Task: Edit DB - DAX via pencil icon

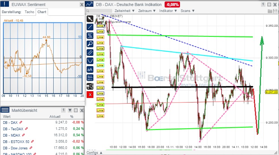Action: (21, 122)
